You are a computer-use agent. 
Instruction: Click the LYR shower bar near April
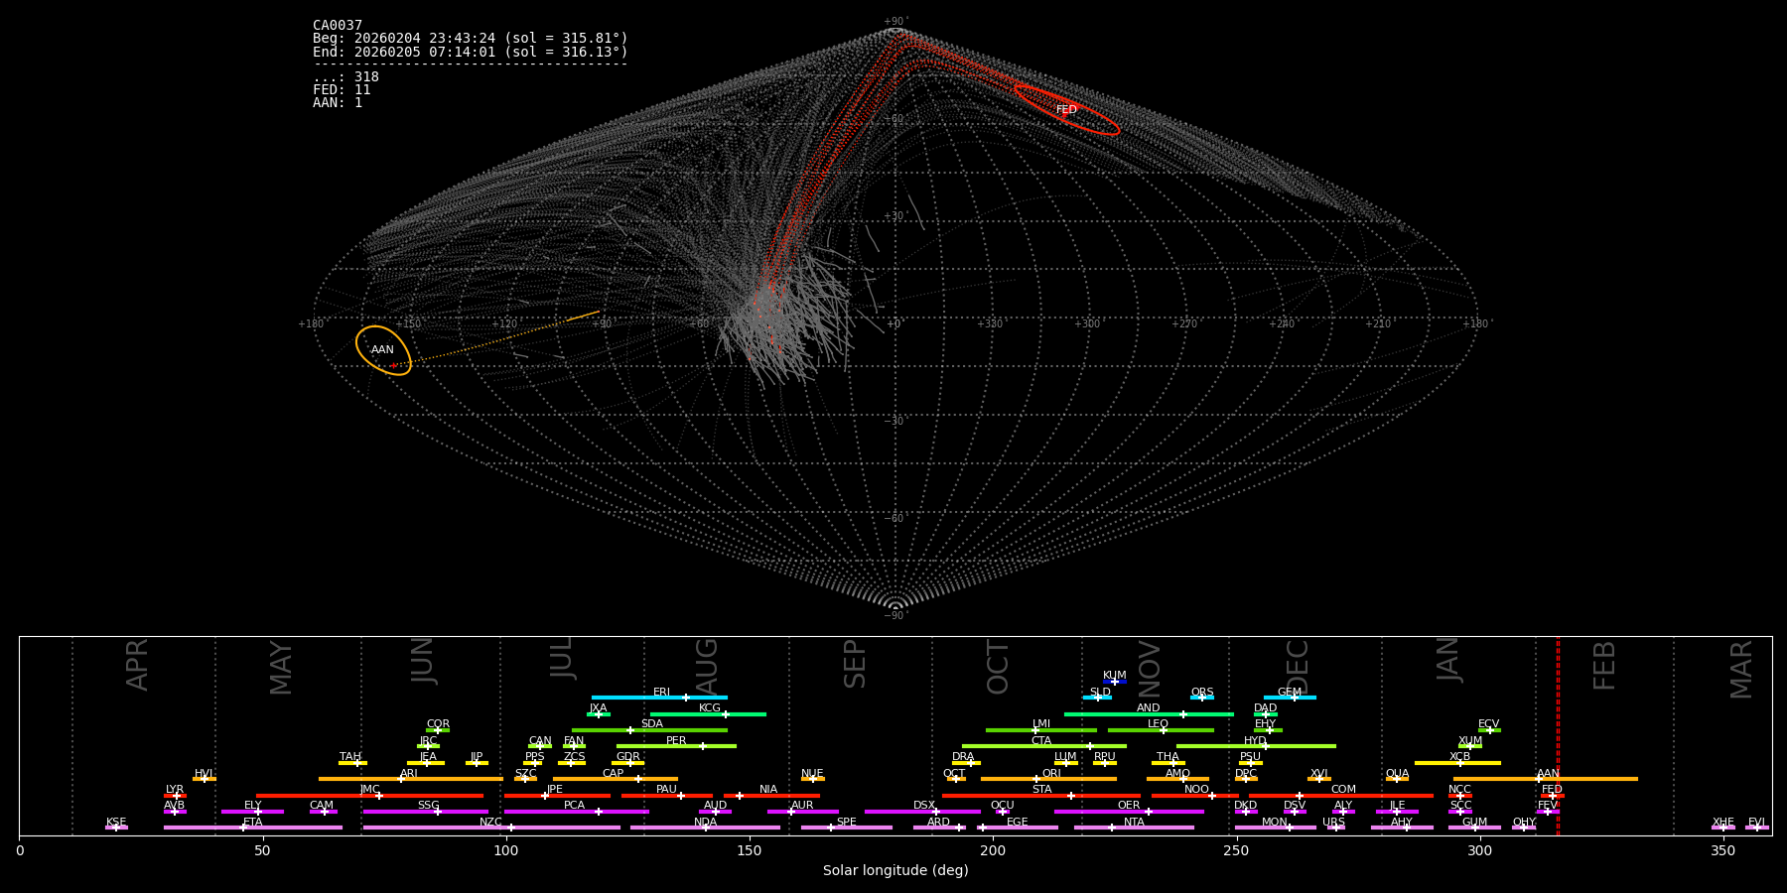[x=175, y=796]
